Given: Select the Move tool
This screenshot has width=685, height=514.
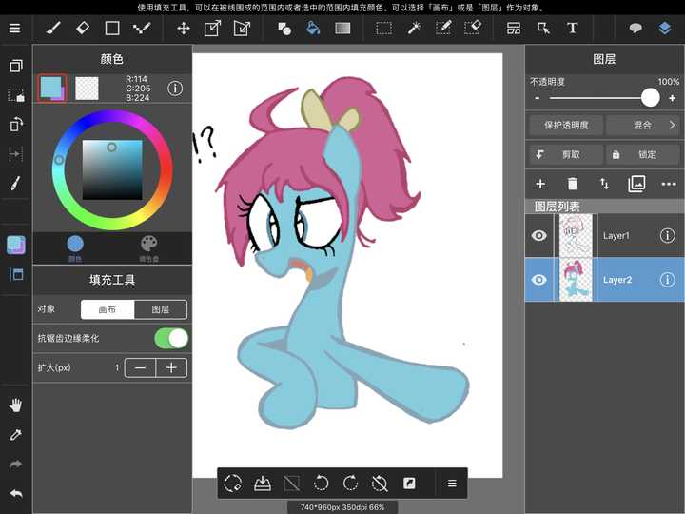Looking at the screenshot, I should tap(183, 29).
